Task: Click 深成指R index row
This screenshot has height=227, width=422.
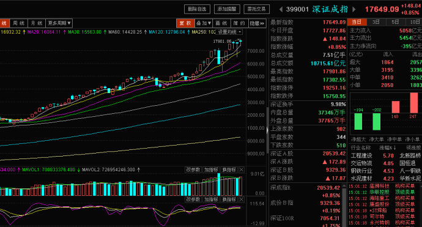Action: (306, 191)
